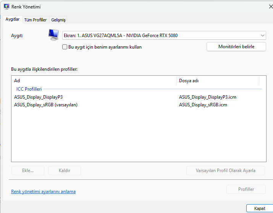This screenshot has height=213, width=273.
Task: Click the Ekle... button
Action: [28, 171]
